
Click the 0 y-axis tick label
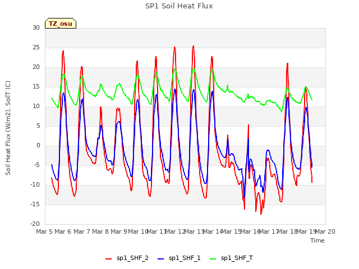[38, 146]
